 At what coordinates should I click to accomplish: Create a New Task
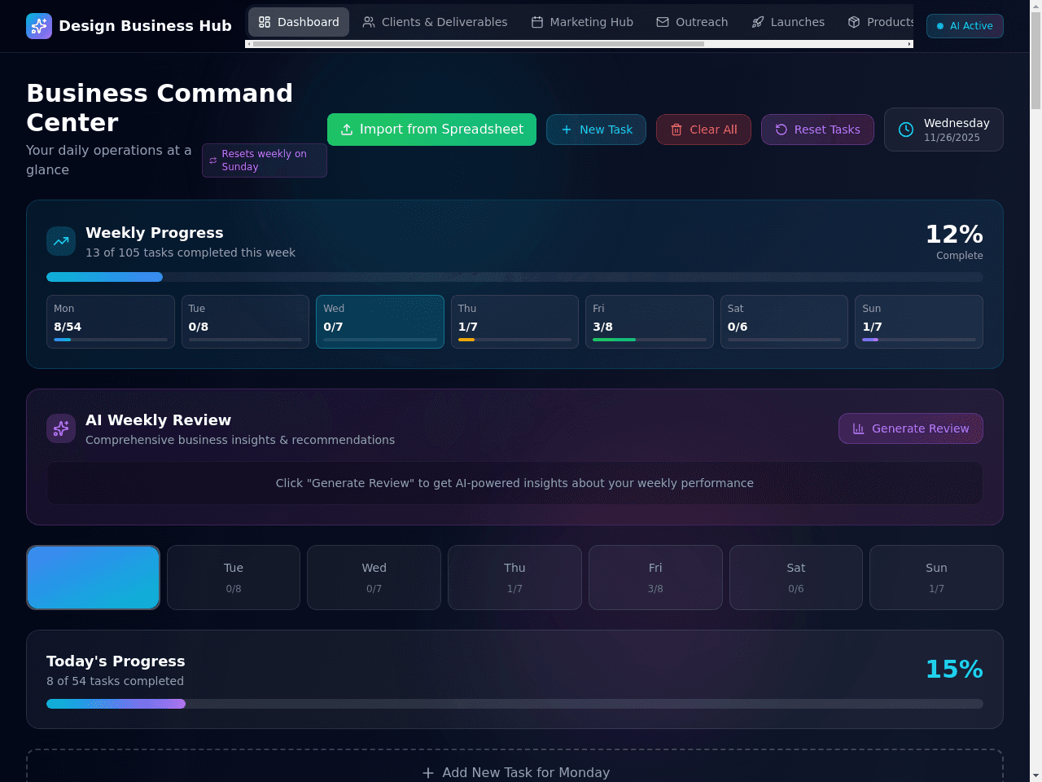click(596, 130)
